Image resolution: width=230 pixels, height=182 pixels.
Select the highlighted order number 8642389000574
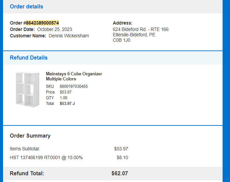tap(43, 23)
